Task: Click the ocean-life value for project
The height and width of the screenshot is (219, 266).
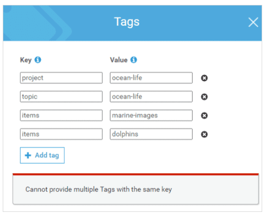Action: (151, 78)
